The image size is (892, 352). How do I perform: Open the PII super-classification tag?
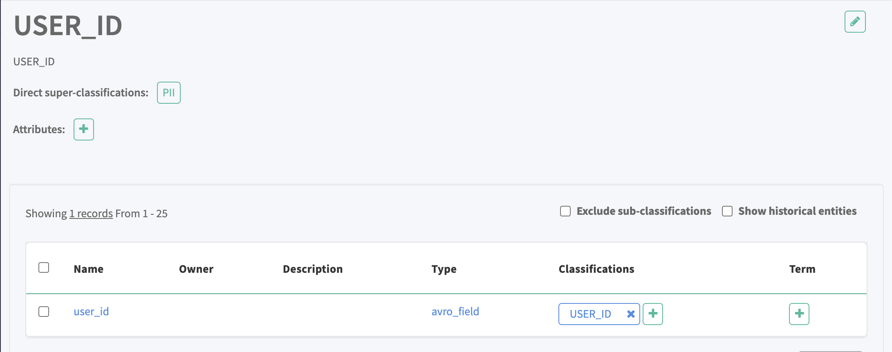168,93
